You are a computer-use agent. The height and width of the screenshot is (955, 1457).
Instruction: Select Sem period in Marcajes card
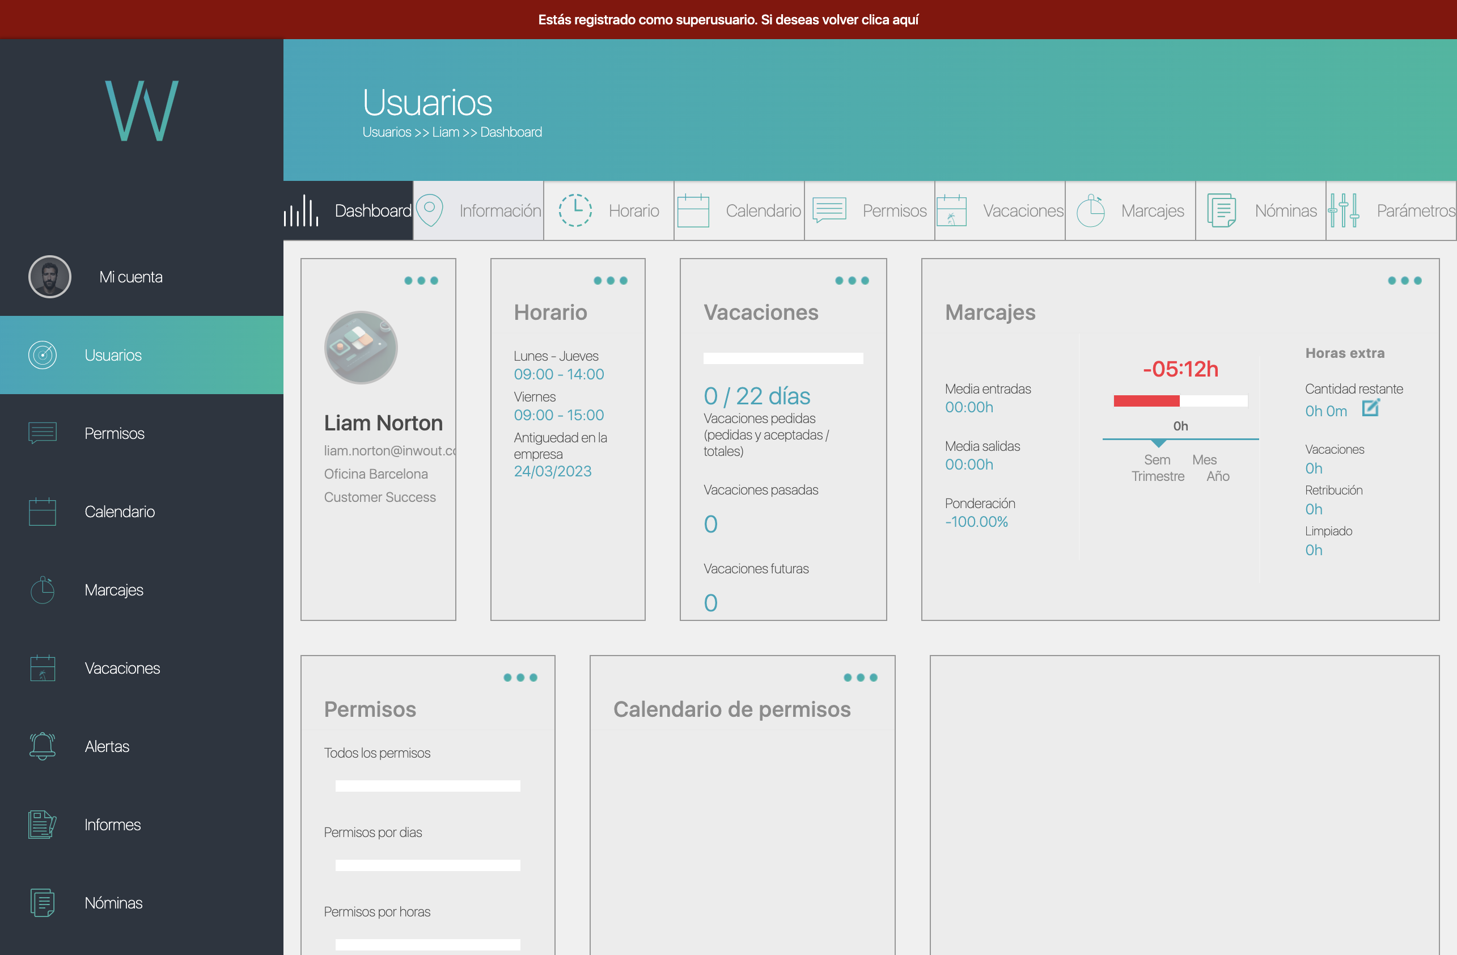coord(1157,460)
